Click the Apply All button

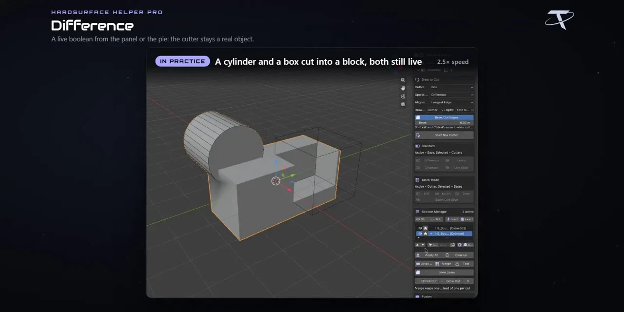pos(429,255)
